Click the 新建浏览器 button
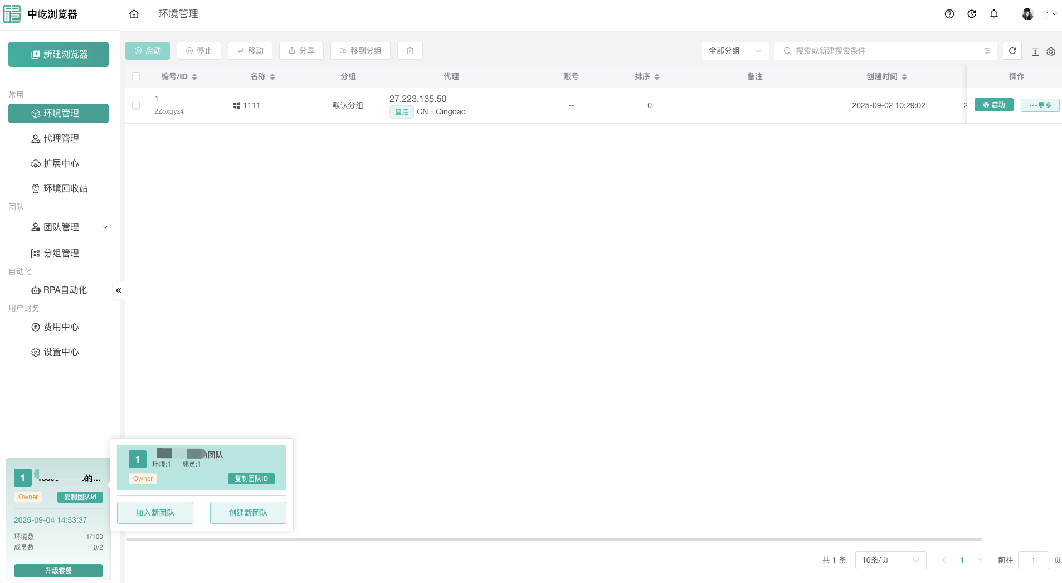 click(59, 54)
